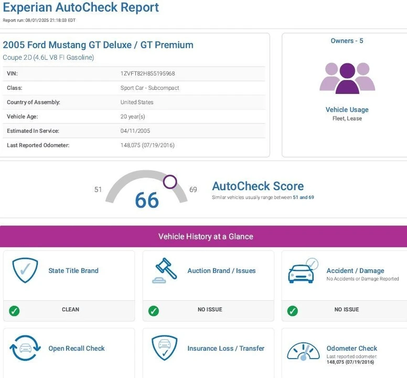Click the 2005 Ford Mustang GT heading
Viewport: 407px width, 378px height.
[98, 45]
